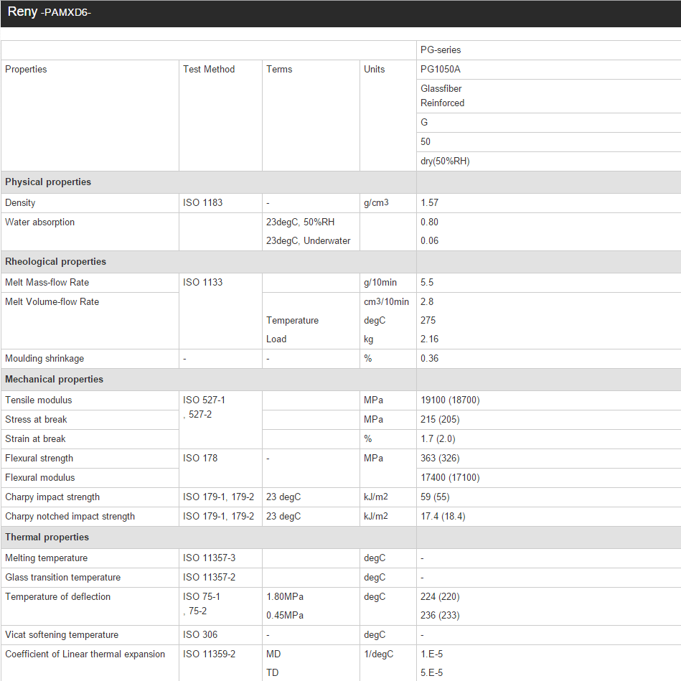Click the water absorption value '0.80'
Screen dimensions: 681x681
point(429,222)
